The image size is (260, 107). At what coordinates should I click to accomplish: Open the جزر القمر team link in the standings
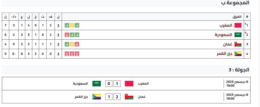coord(225,54)
